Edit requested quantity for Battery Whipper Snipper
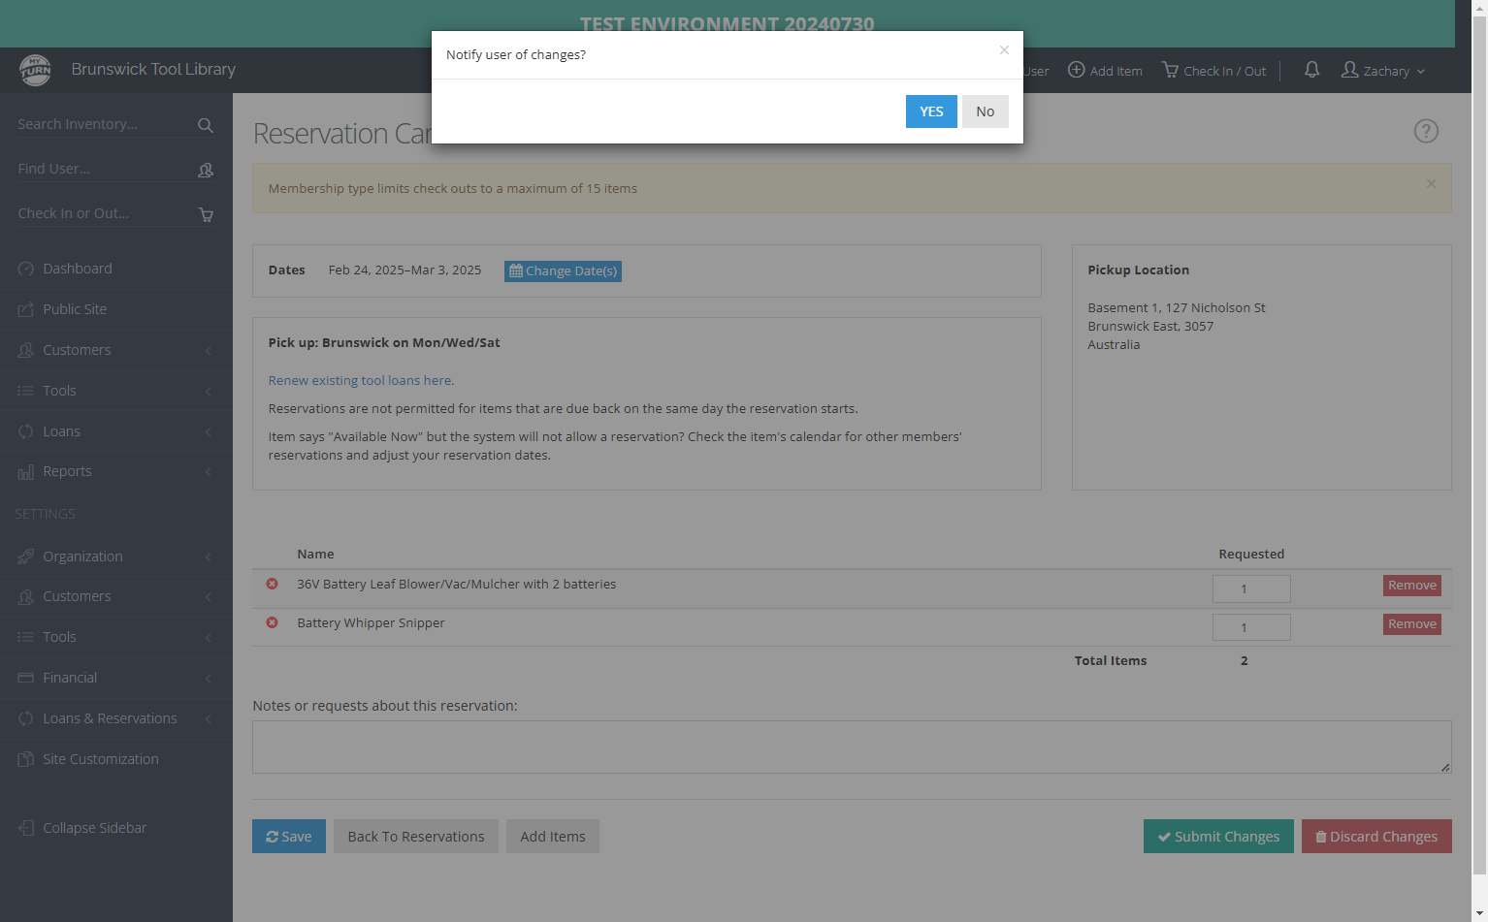Screen dimensions: 1488x922 (x=1251, y=627)
